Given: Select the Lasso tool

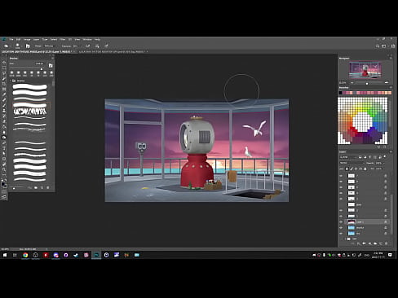Looking at the screenshot, I should (x=4, y=73).
